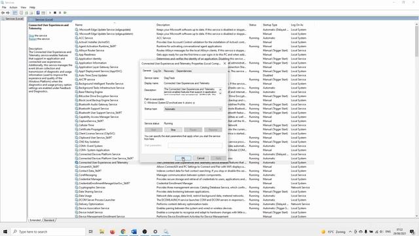This screenshot has width=419, height=236.
Task: Select the gear icon of Delivery Optimization row
Action: [x=77, y=204]
